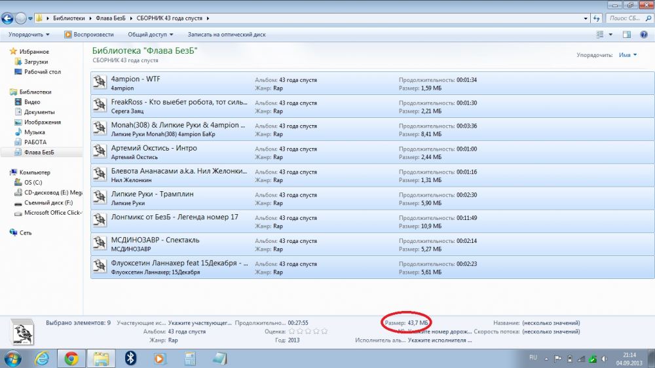Open Избранное in the navigation pane
Viewport: 655px width, 368px height.
29,51
